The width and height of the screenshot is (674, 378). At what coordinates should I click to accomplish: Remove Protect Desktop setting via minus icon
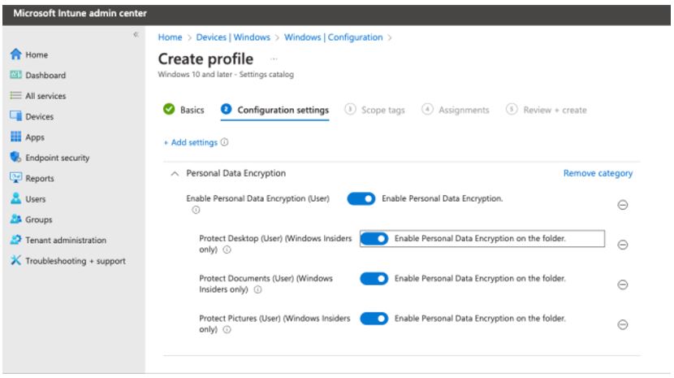[x=622, y=245]
